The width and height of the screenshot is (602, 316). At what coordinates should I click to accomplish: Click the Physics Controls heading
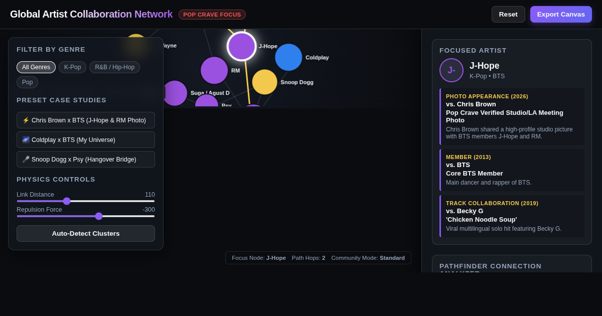56,180
